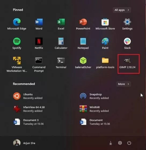The image size is (146, 150).
Task: Launch Spotify from pinned apps
Action: (x=17, y=43)
